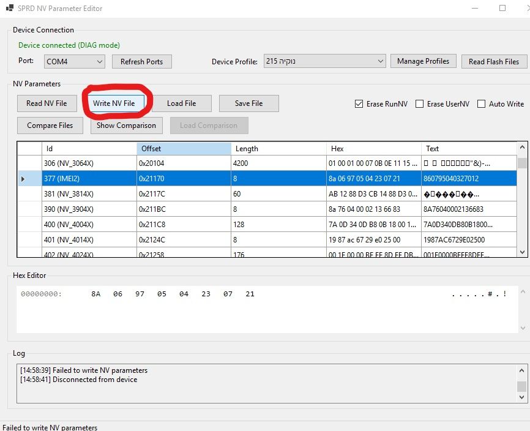
Task: Click Refresh Ports button
Action: tap(141, 62)
